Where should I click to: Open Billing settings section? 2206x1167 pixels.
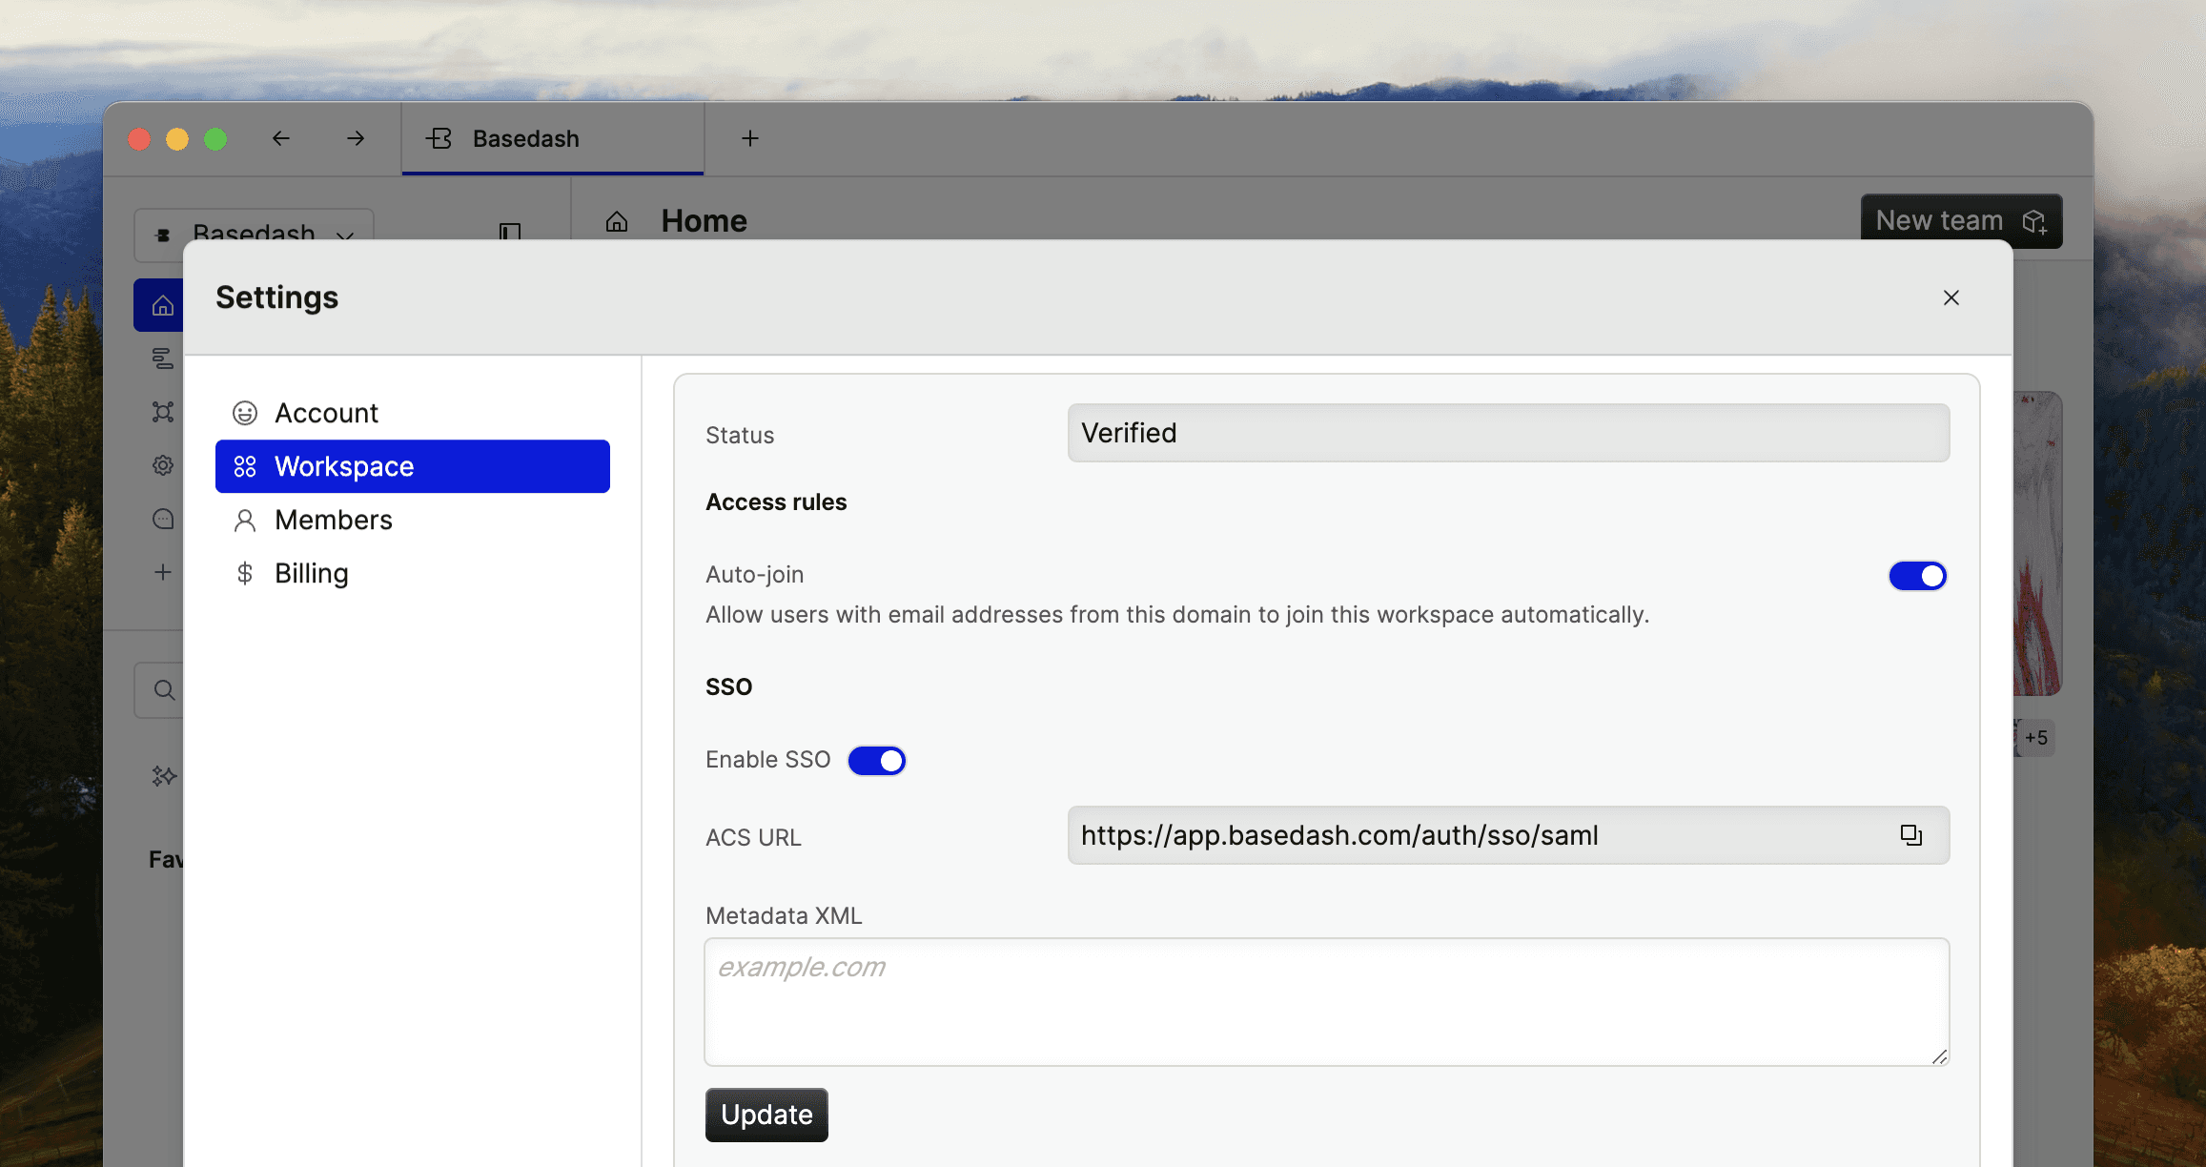tap(311, 573)
